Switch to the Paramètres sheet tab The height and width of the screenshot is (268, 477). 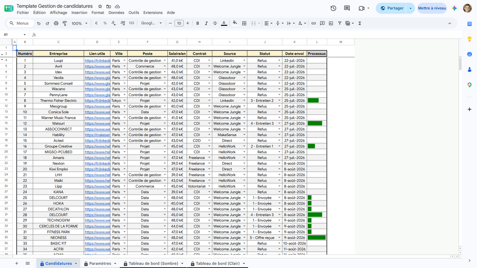pos(100,263)
